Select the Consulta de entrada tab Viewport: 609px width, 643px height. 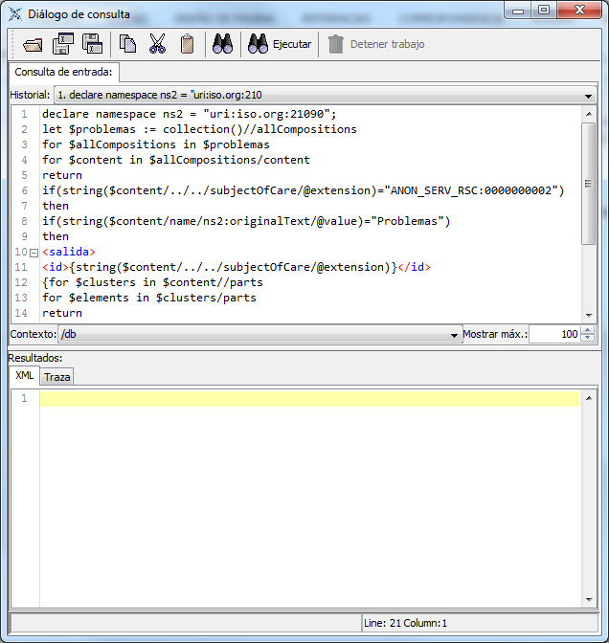tap(63, 72)
